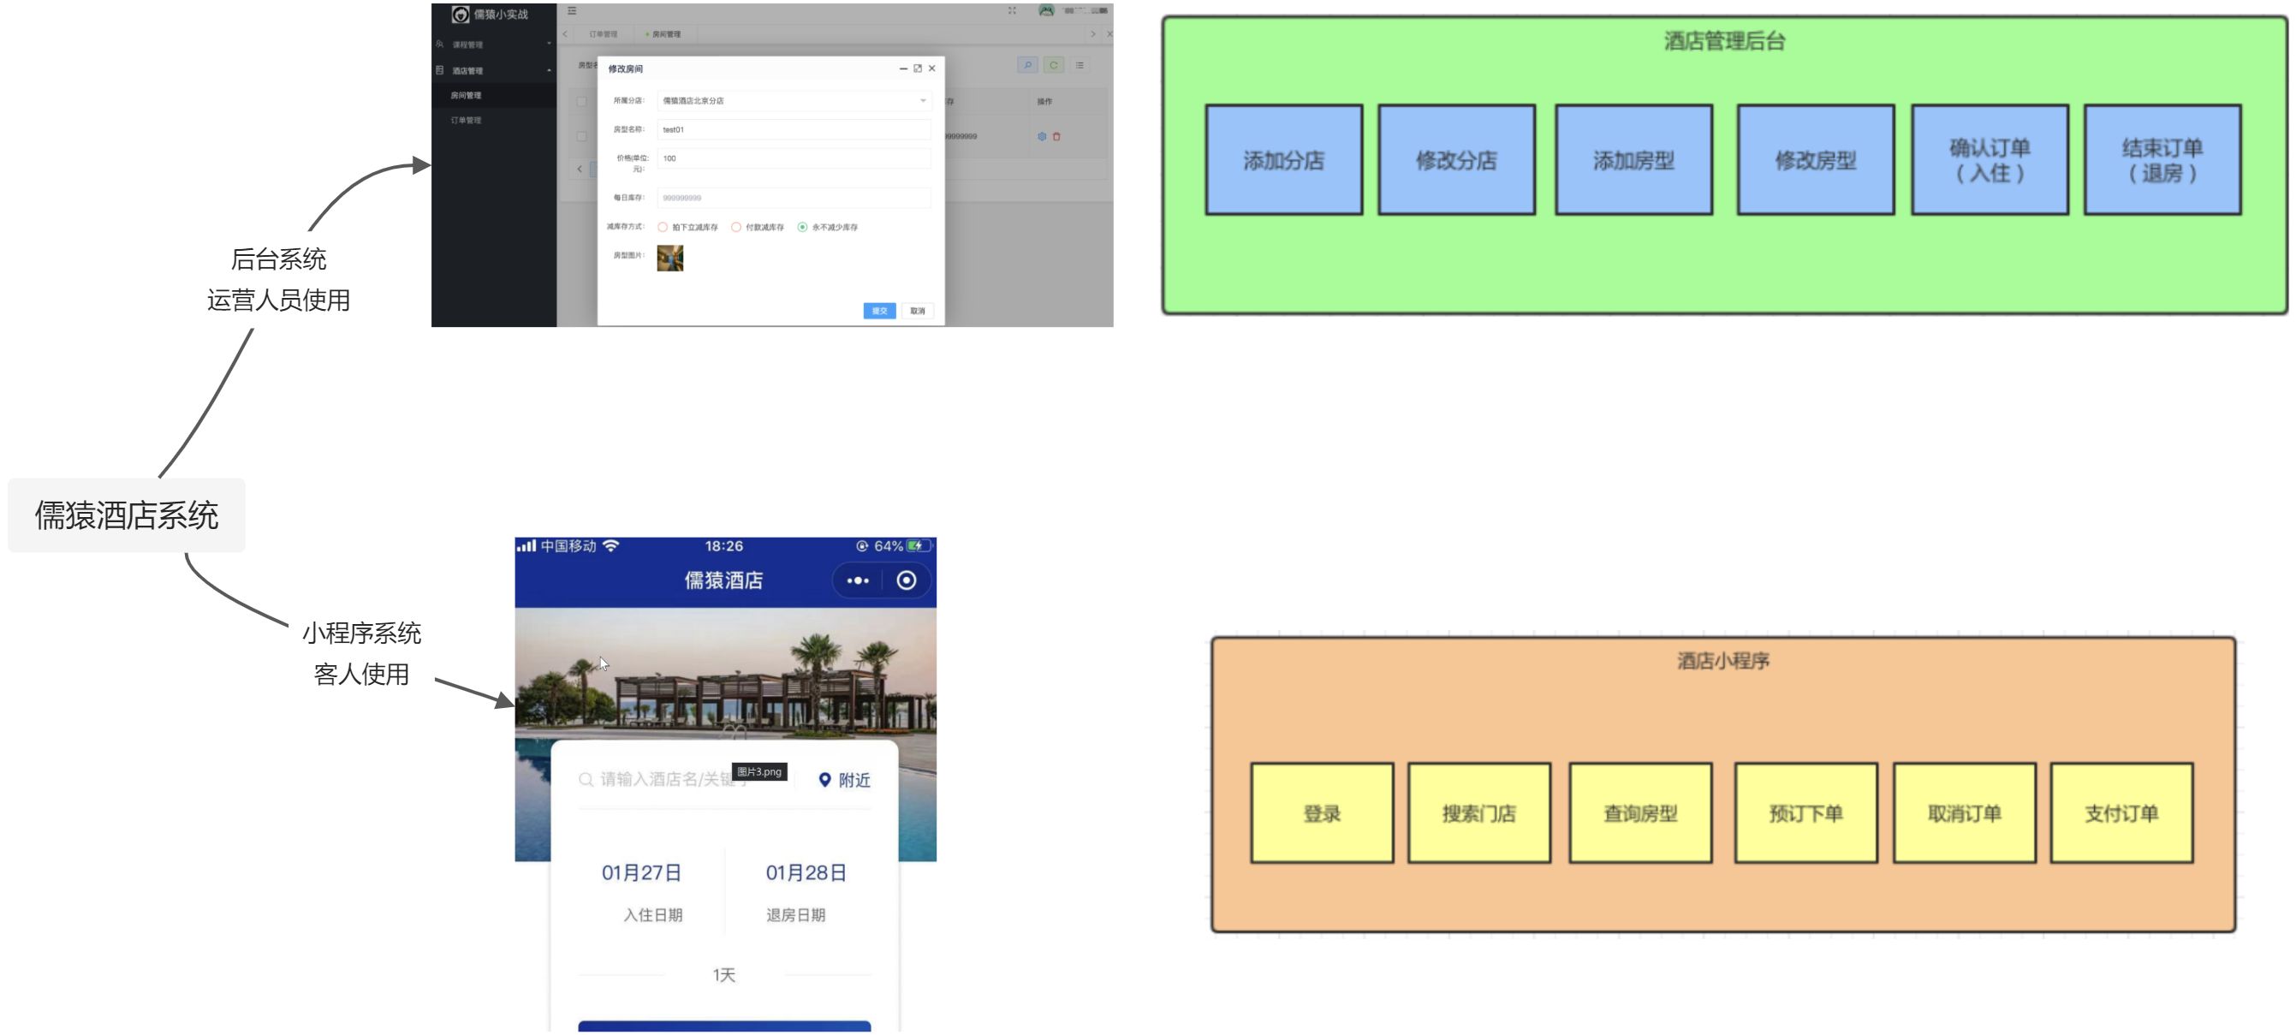Click the blue 提交 submit button
The height and width of the screenshot is (1035, 2296).
(879, 311)
